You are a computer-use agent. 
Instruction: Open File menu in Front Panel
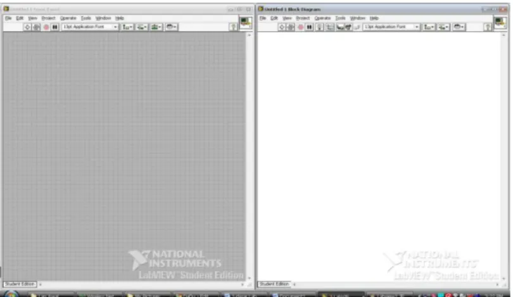[8, 18]
